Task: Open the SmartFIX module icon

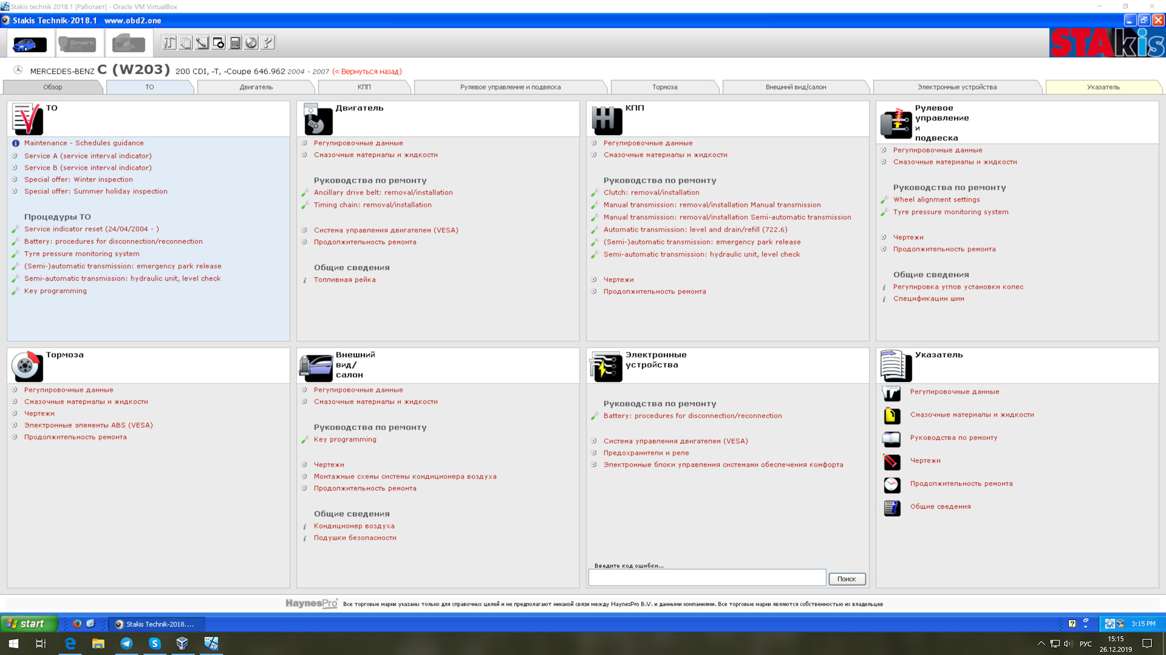Action: pos(77,44)
